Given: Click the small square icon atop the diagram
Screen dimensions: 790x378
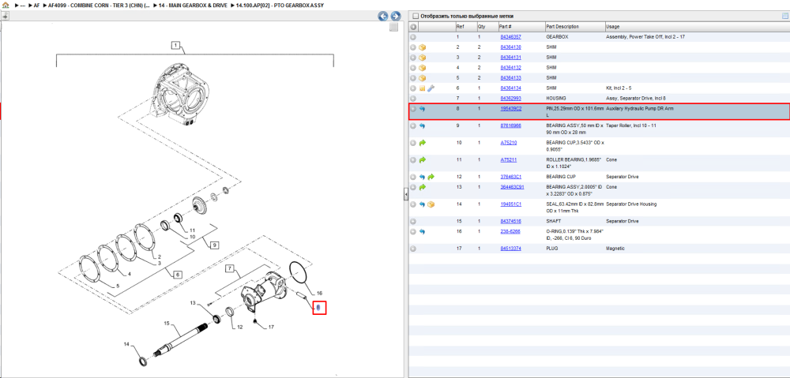Looking at the screenshot, I should point(394,27).
